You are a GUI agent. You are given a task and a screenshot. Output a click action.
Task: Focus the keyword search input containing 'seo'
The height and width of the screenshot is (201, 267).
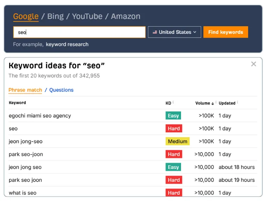tap(79, 32)
